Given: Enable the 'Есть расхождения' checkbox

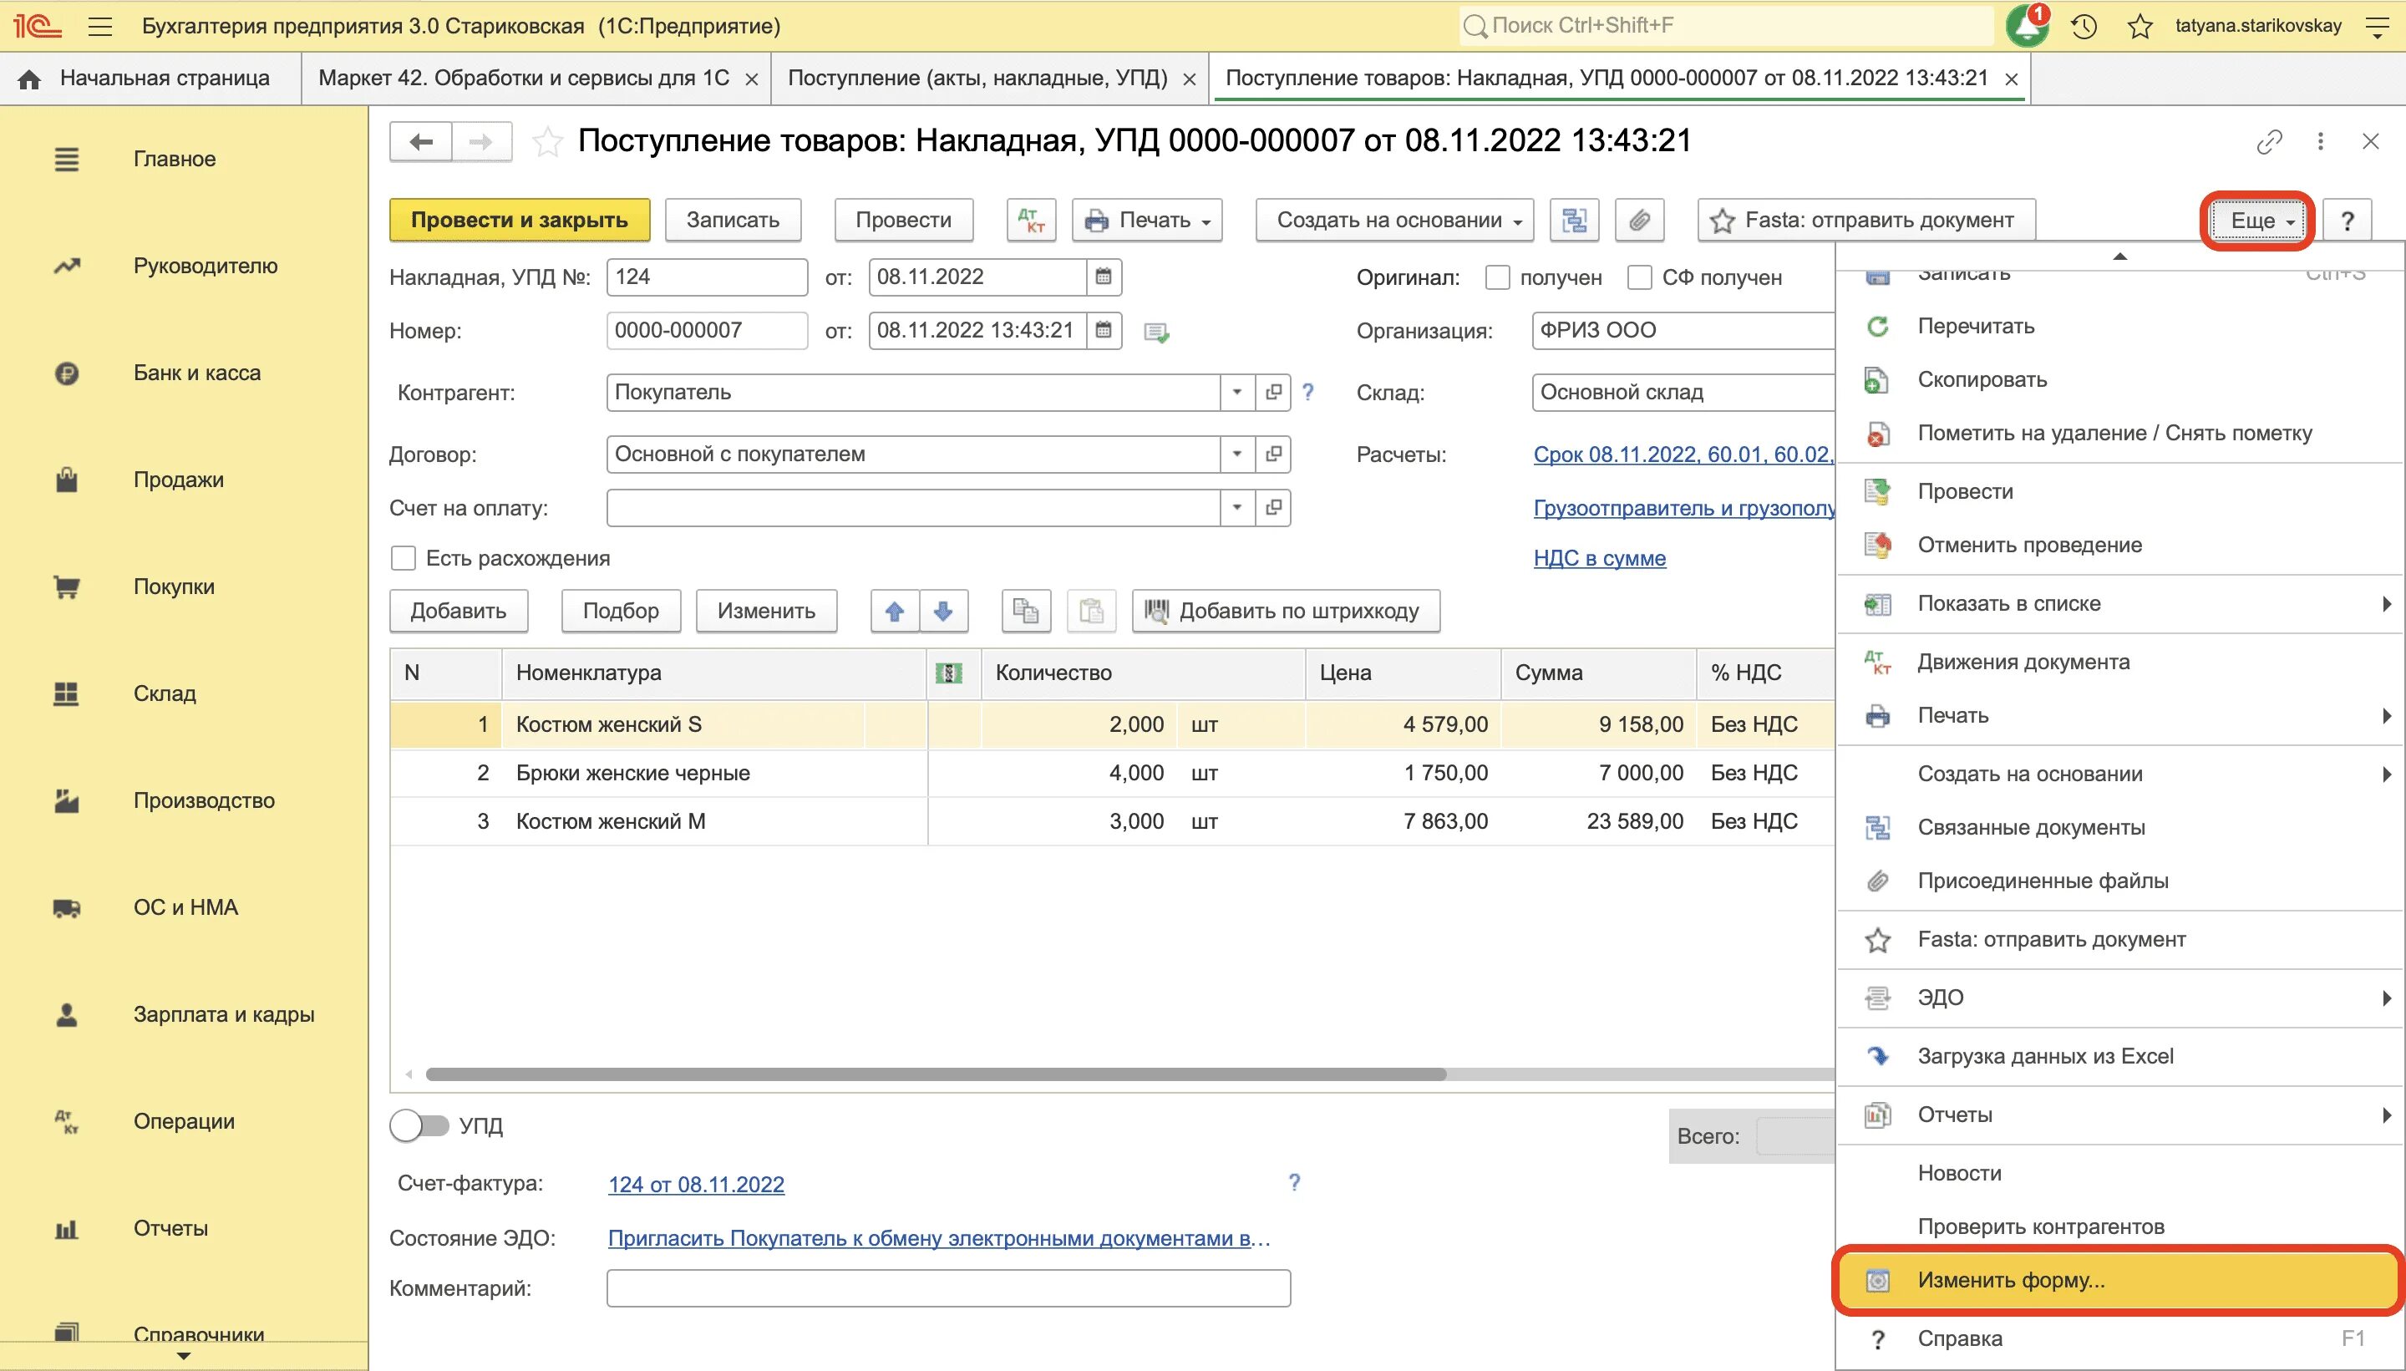Looking at the screenshot, I should point(403,558).
